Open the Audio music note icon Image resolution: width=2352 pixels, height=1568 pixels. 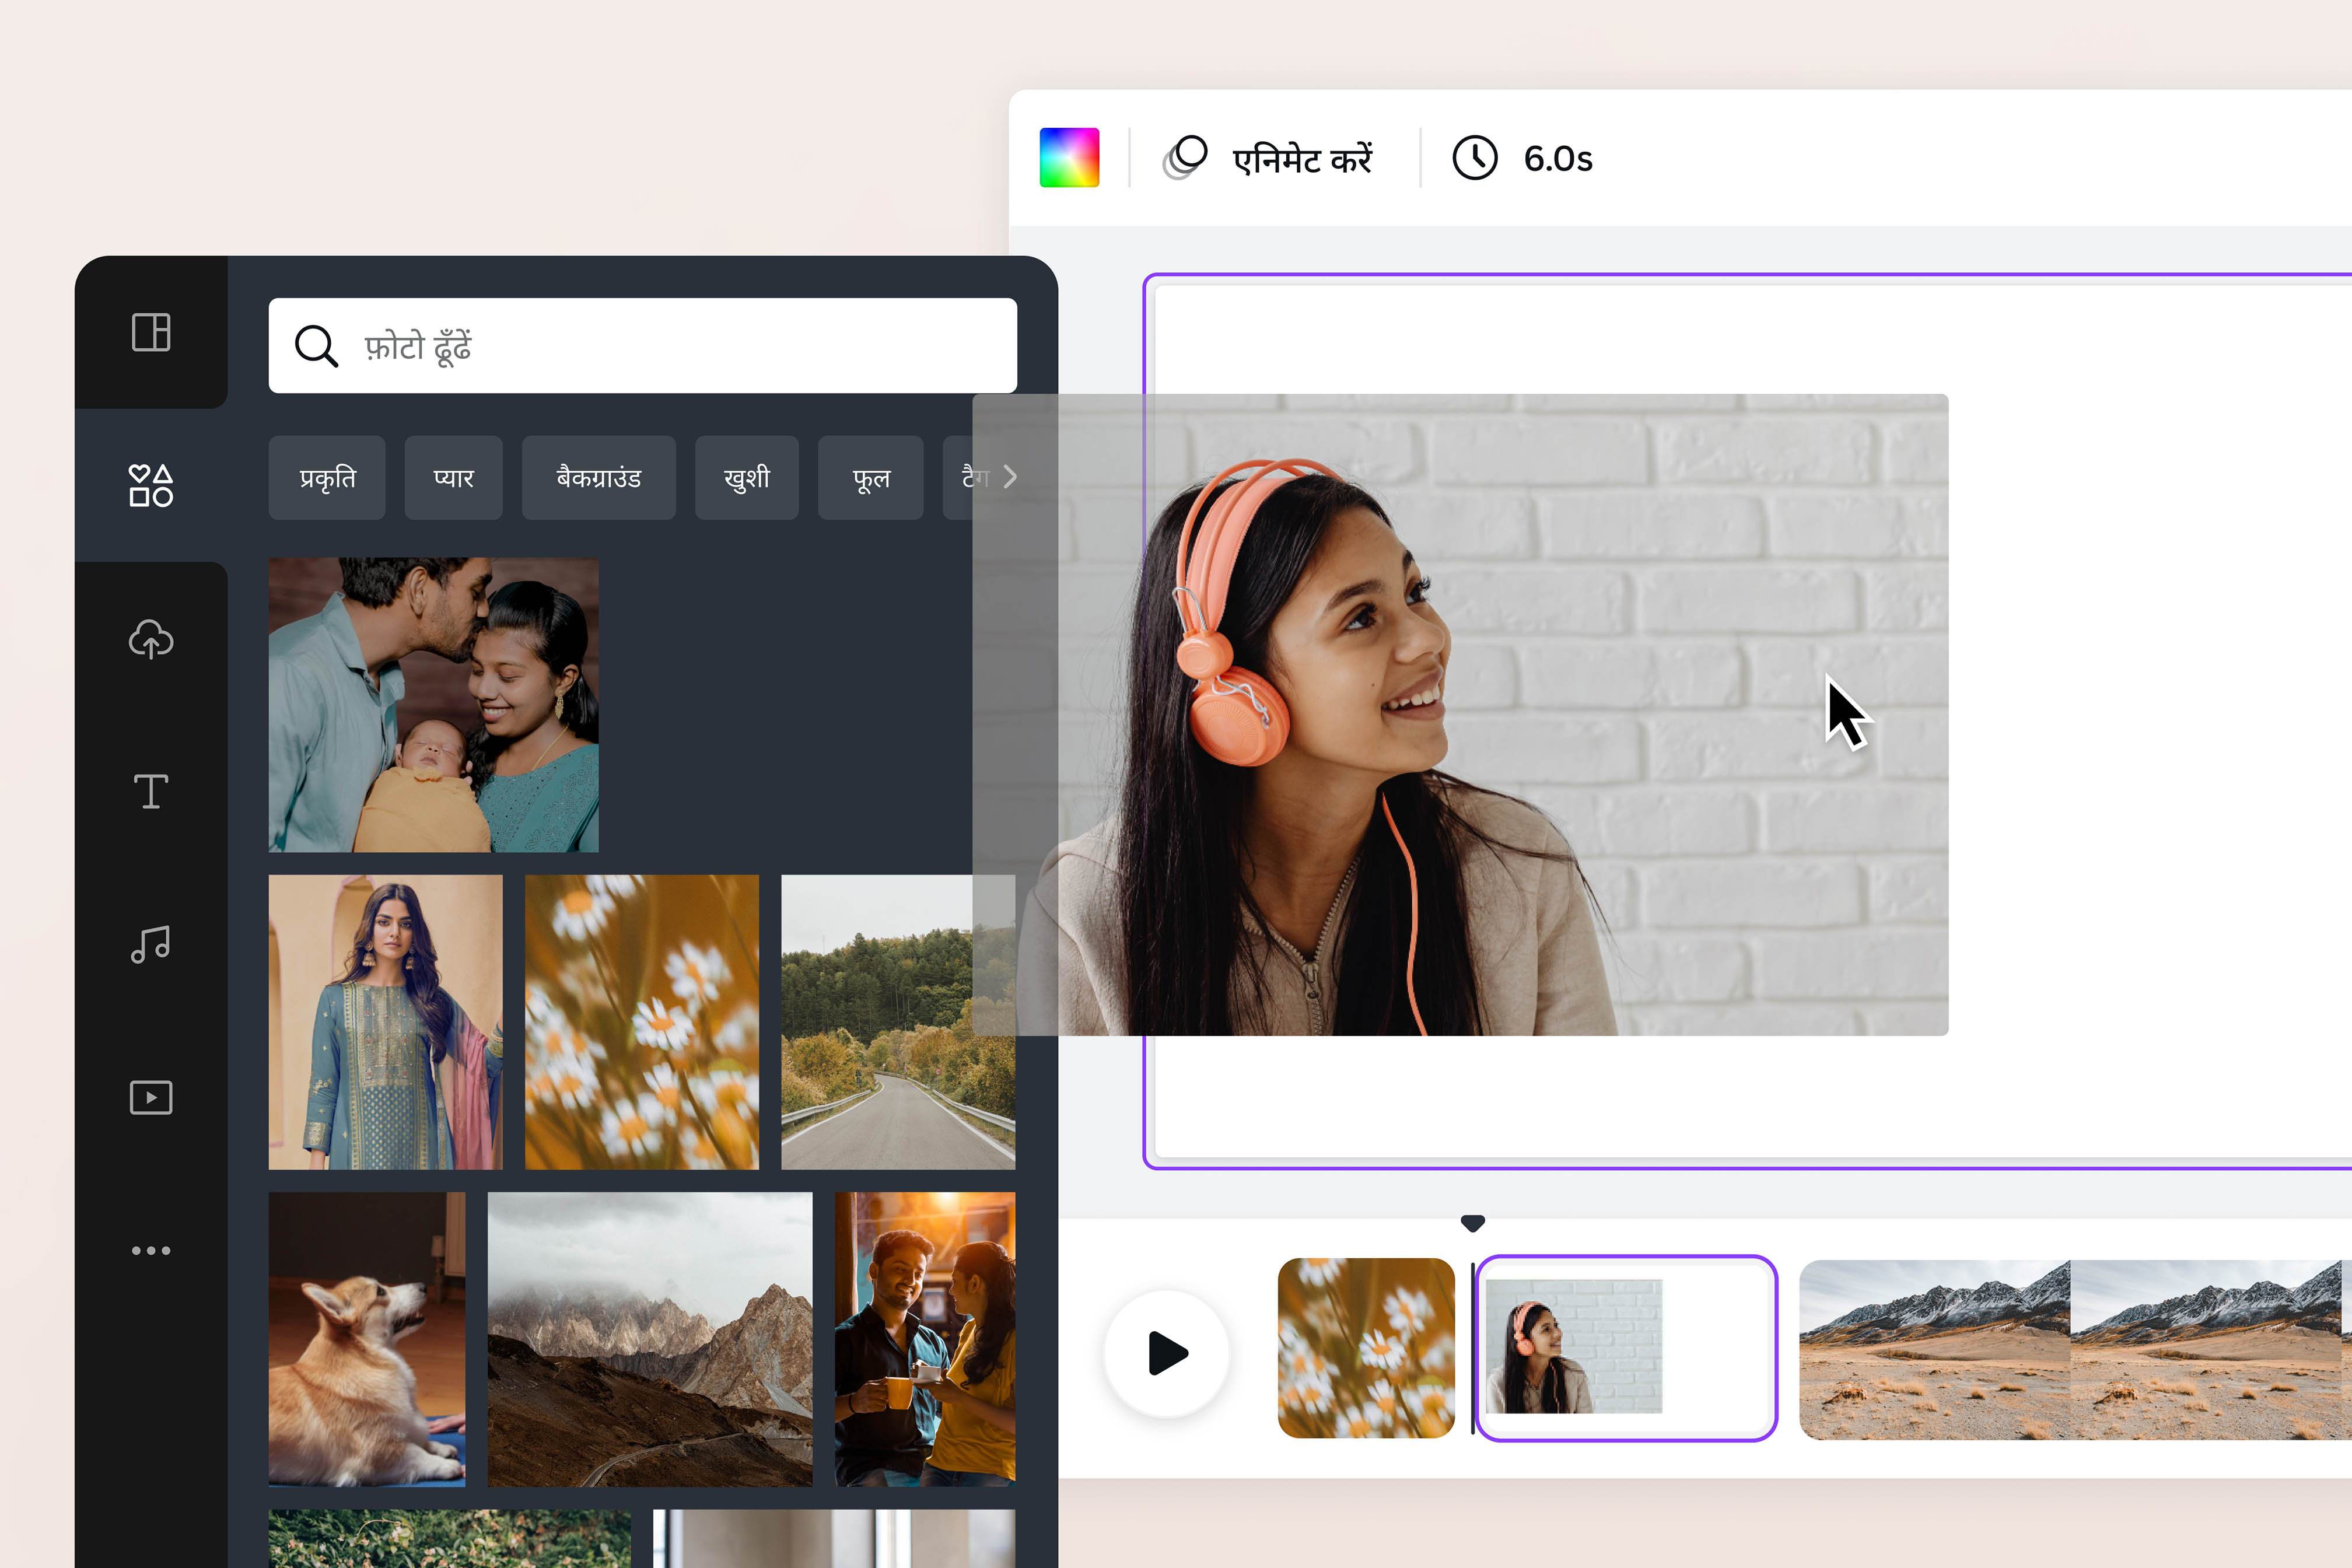point(151,944)
